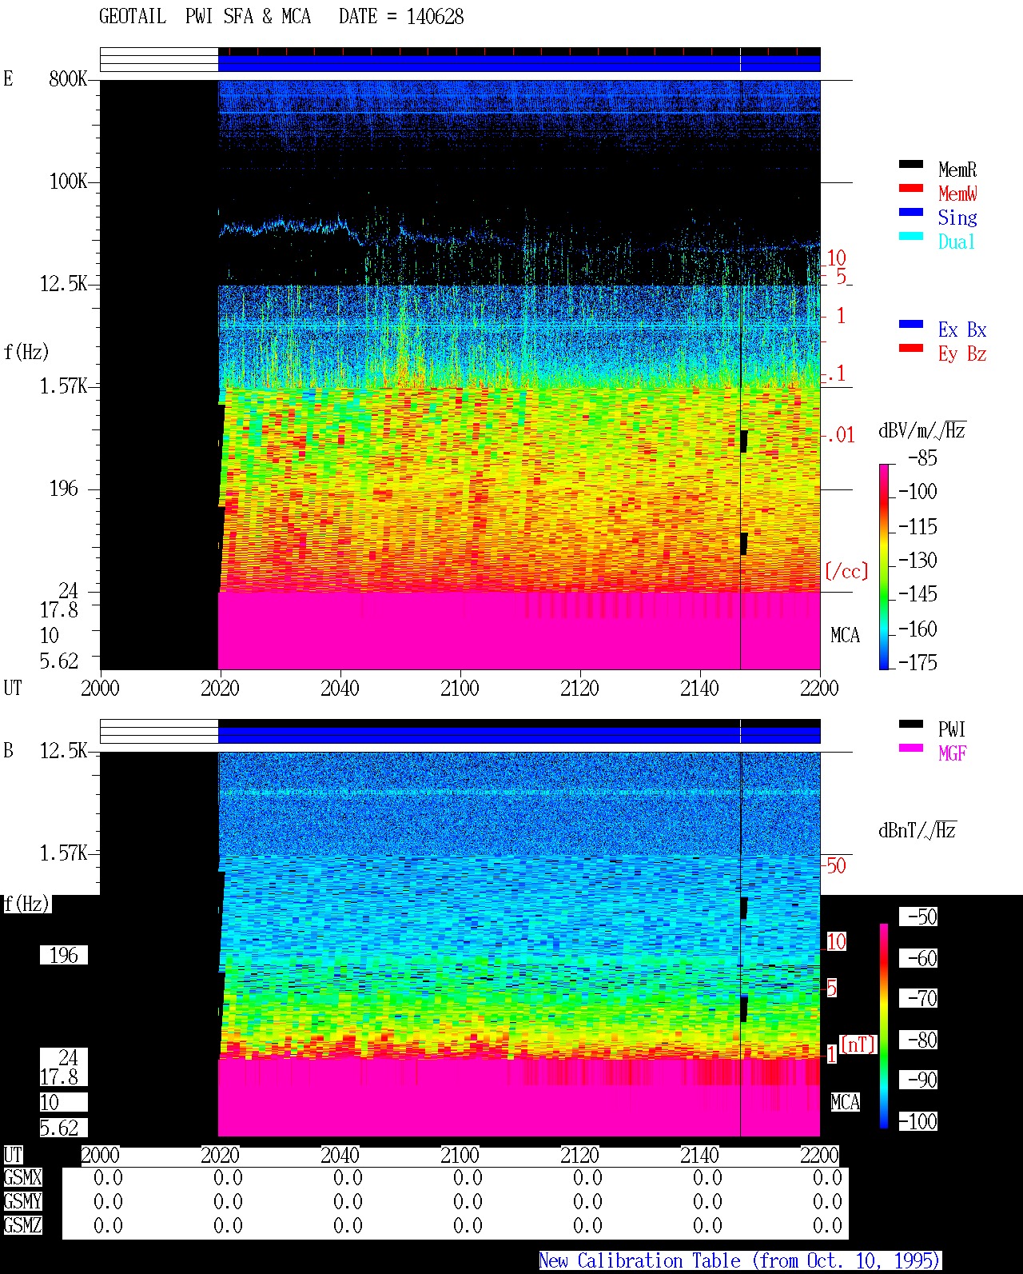
Task: Click the DATE = 140628 text
Action: coord(401,17)
